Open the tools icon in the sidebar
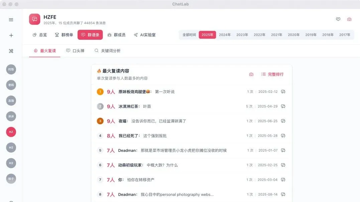The image size is (360, 202). (11, 51)
